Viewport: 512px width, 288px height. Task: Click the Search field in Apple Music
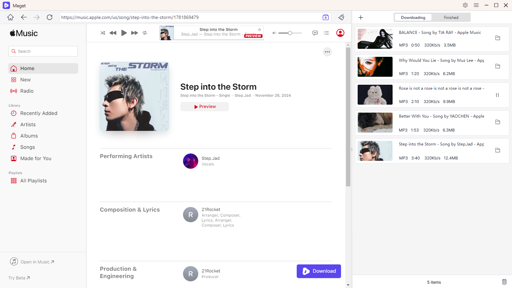point(43,51)
